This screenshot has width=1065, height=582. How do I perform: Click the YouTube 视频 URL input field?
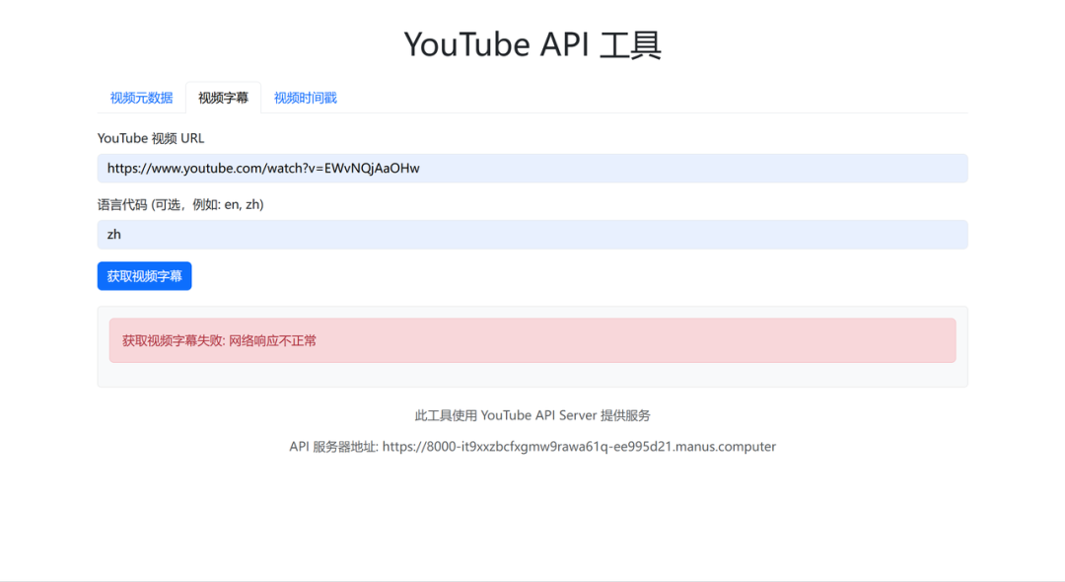click(532, 169)
